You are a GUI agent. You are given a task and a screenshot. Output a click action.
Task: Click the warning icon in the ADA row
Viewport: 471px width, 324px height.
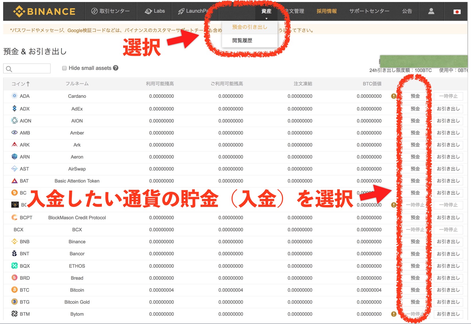394,96
